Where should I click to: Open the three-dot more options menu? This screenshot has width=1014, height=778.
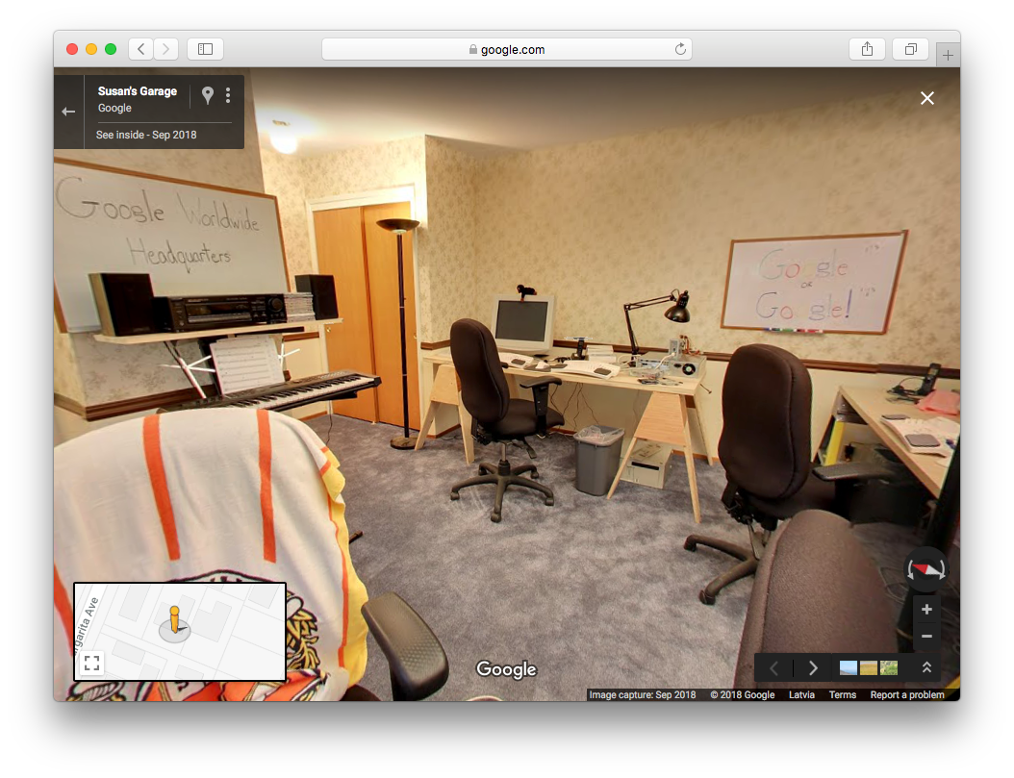tap(228, 95)
